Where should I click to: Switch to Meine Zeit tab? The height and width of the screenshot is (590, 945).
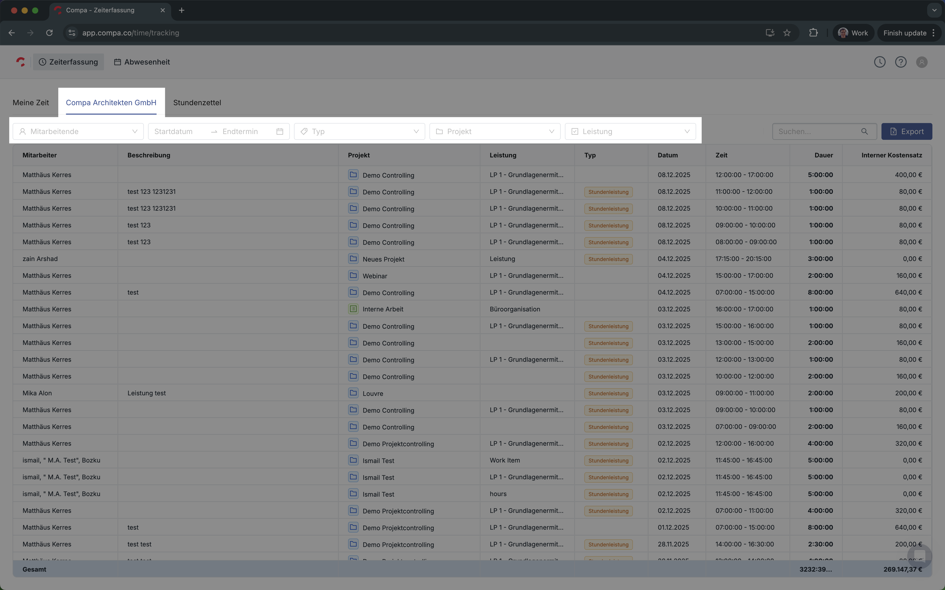(x=31, y=103)
